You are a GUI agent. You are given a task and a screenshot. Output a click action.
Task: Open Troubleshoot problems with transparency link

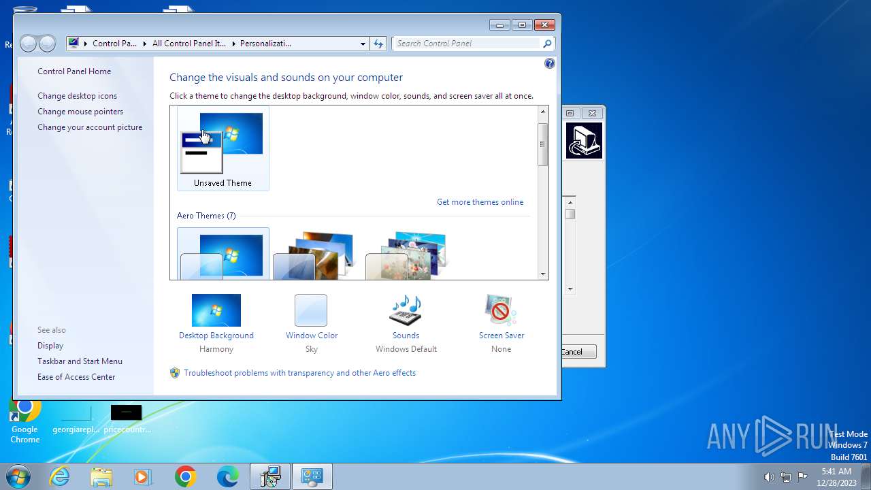pos(299,373)
